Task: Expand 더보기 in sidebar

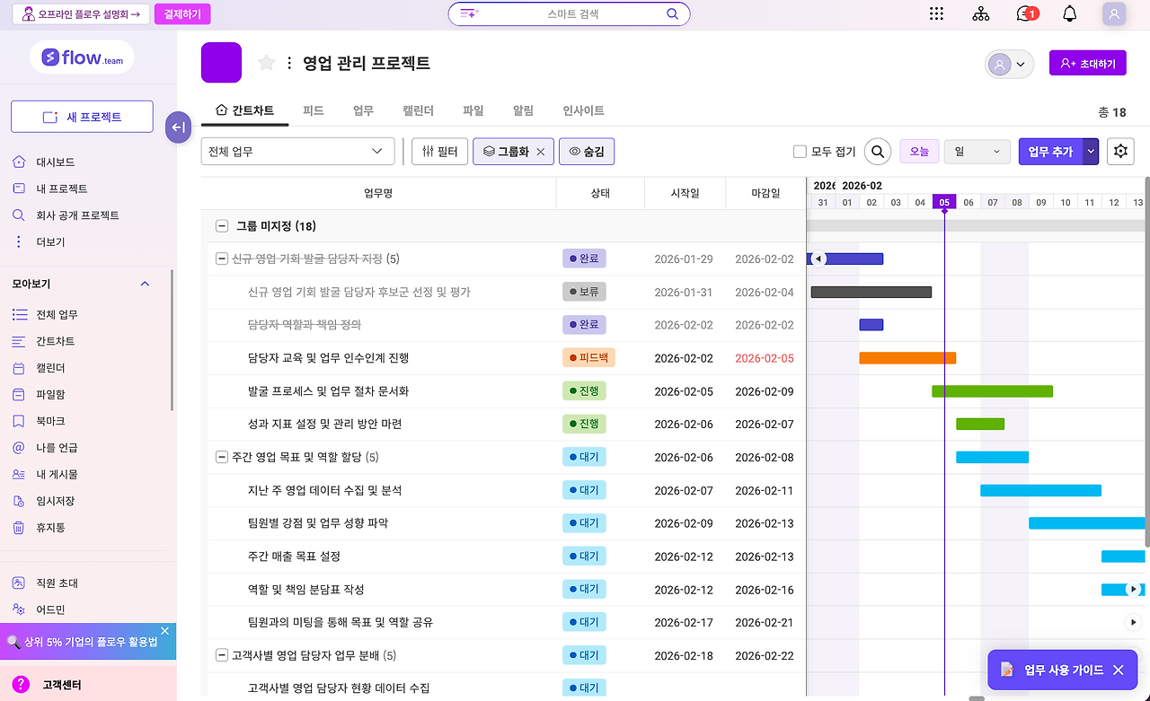Action: tap(49, 242)
